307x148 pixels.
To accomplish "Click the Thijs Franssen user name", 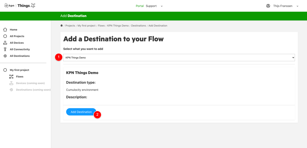I will (x=282, y=6).
